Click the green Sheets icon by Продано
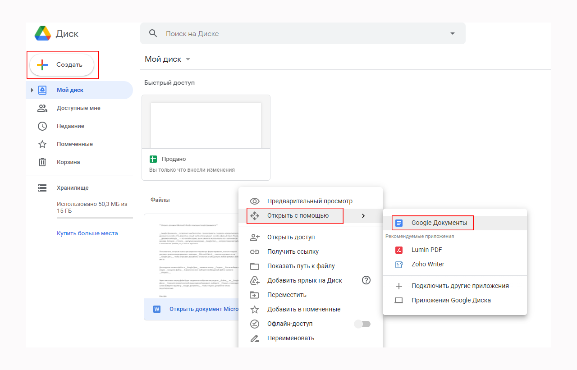577x370 pixels. point(153,159)
